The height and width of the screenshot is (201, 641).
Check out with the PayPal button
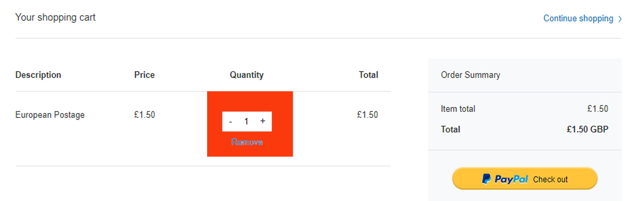(524, 179)
